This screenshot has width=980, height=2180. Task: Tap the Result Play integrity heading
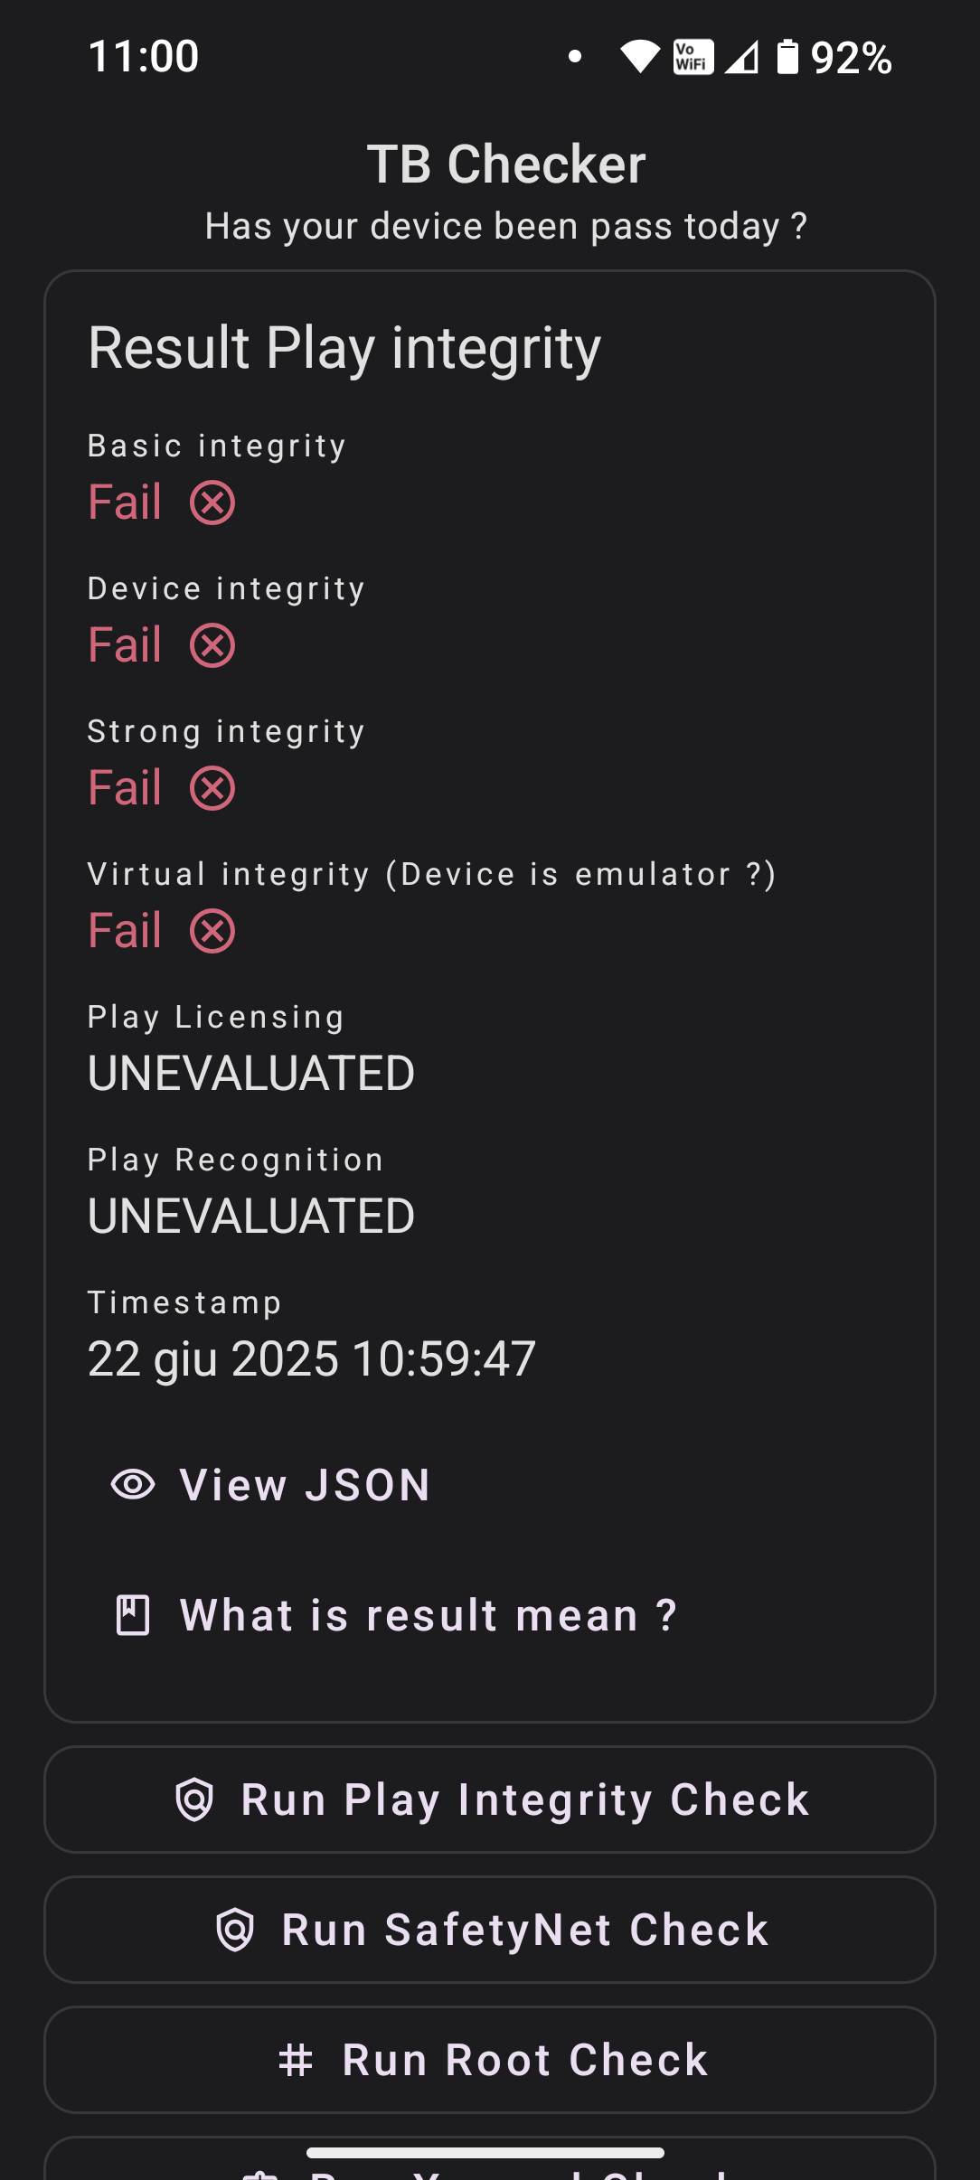(344, 348)
